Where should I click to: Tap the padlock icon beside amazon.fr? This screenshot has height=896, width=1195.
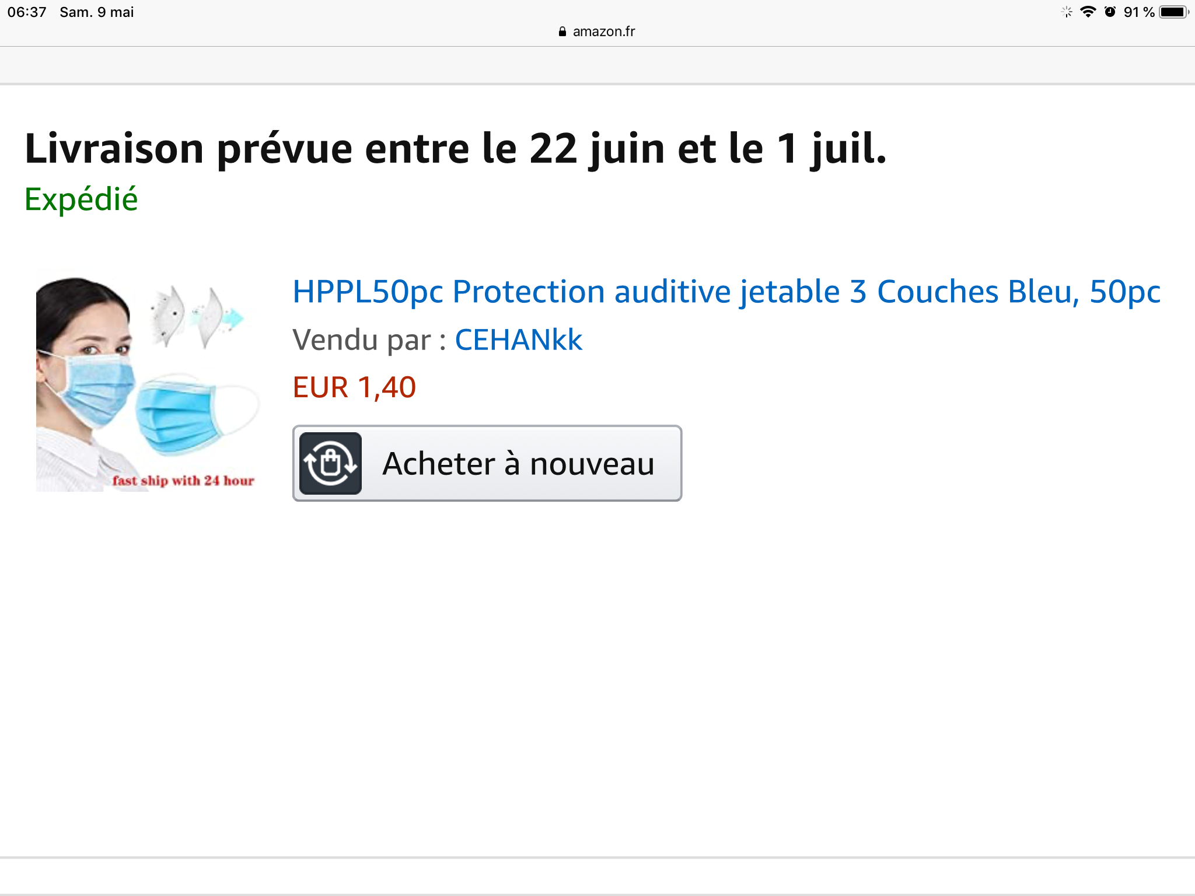click(562, 32)
